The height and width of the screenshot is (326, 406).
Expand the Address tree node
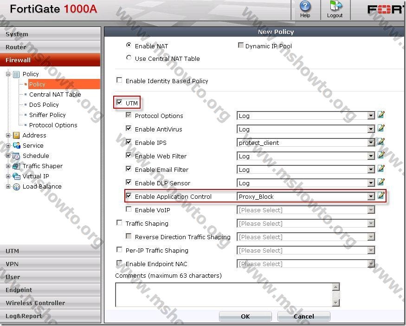(8, 135)
